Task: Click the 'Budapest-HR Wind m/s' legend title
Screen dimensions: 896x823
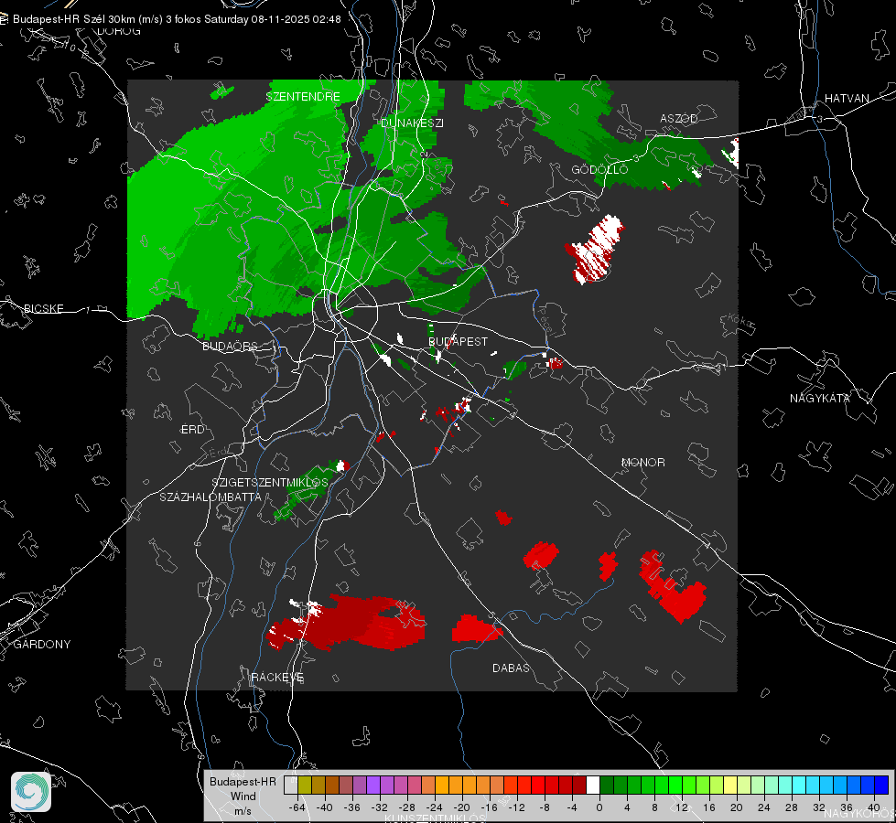Action: [x=243, y=796]
